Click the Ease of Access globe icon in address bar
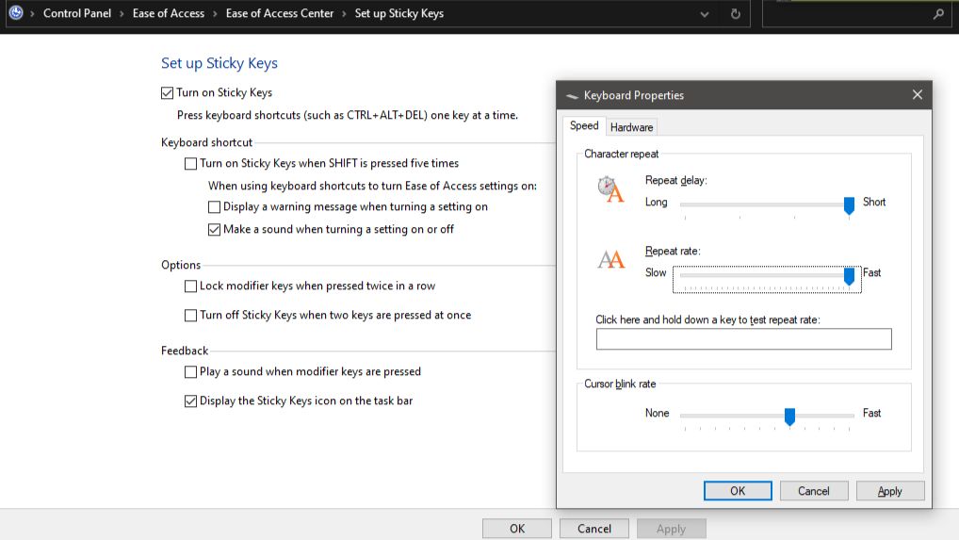The image size is (959, 540). 16,12
